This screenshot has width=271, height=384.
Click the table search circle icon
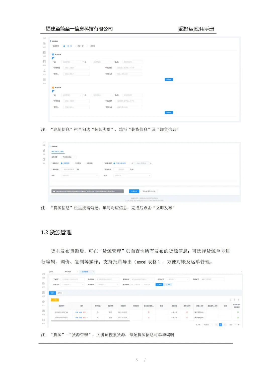[230, 300]
